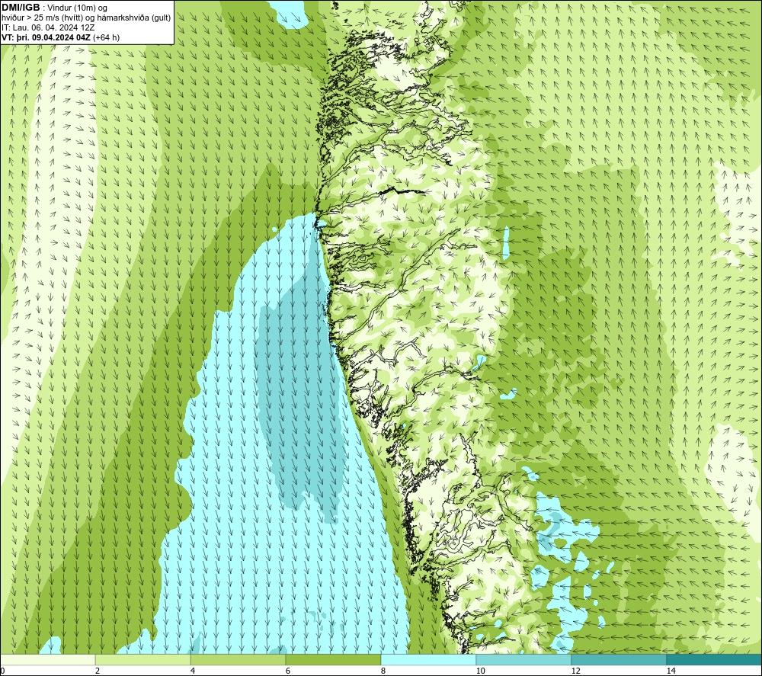Click the 6–8 m/s darker green swatch
This screenshot has width=762, height=676.
pos(334,660)
